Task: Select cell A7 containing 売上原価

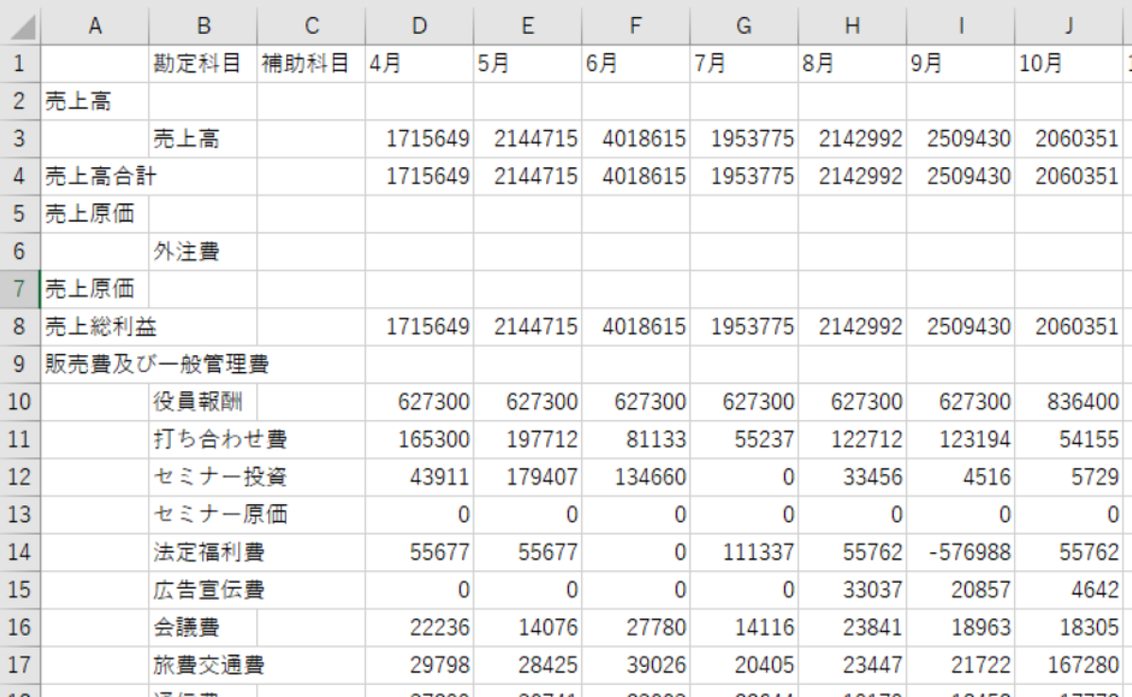Action: click(94, 289)
